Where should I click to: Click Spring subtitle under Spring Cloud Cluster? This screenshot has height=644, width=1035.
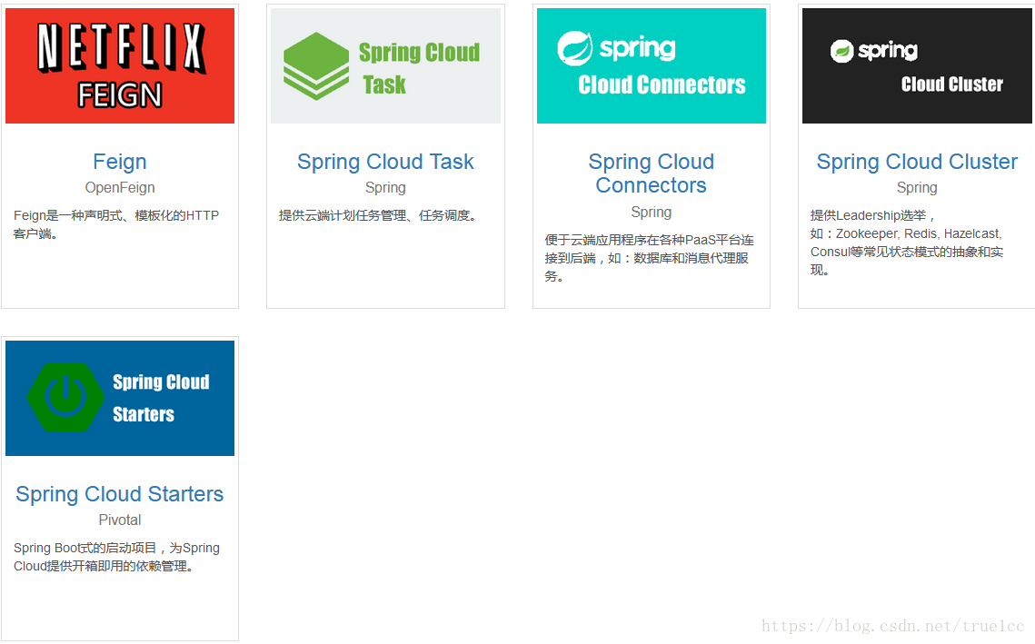tap(917, 188)
